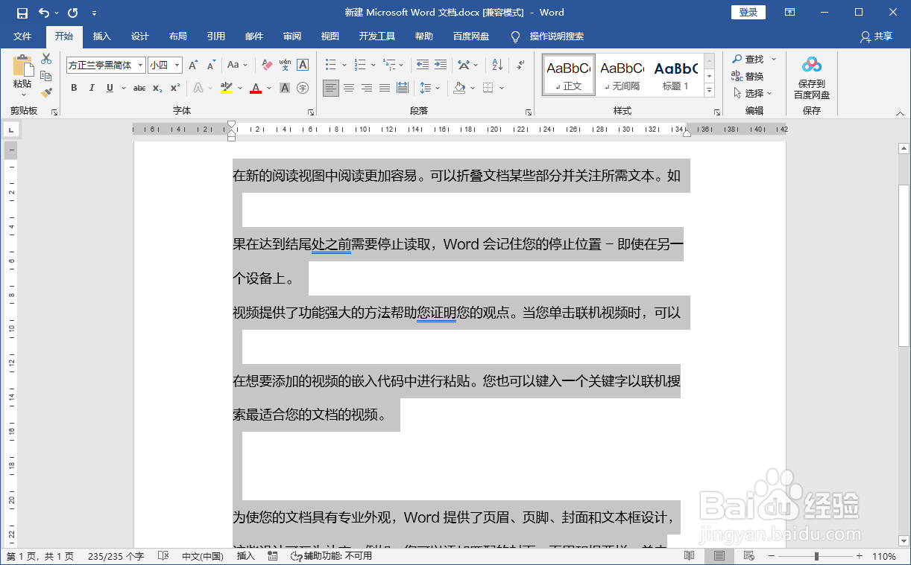The image size is (911, 565).
Task: Increase paragraph indent
Action: (x=441, y=66)
